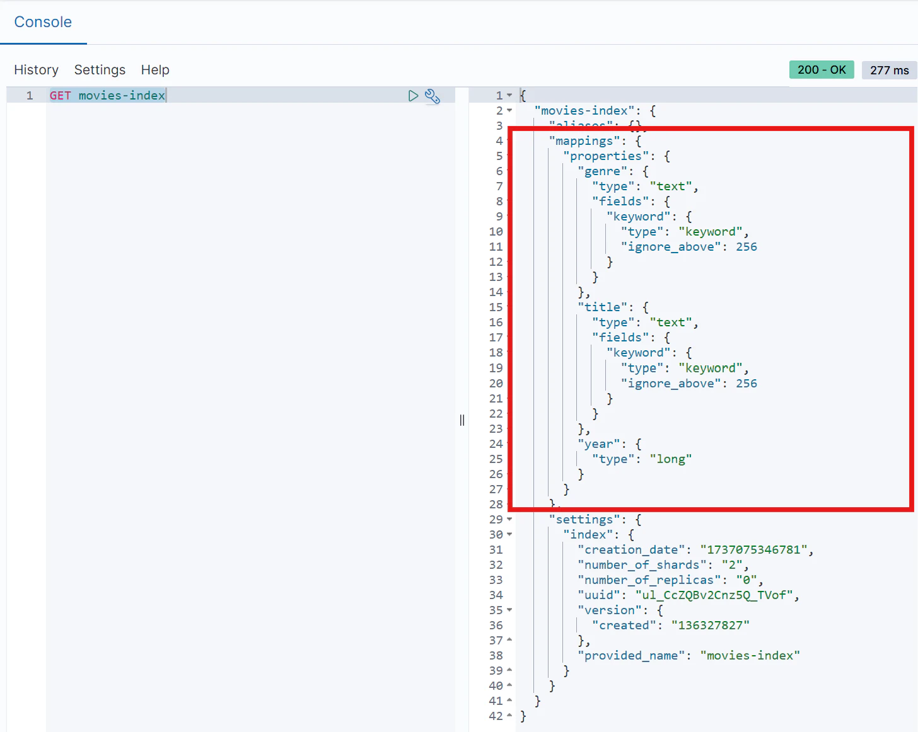Click the "mappings" key in the response
This screenshot has height=732, width=918.
pos(584,141)
